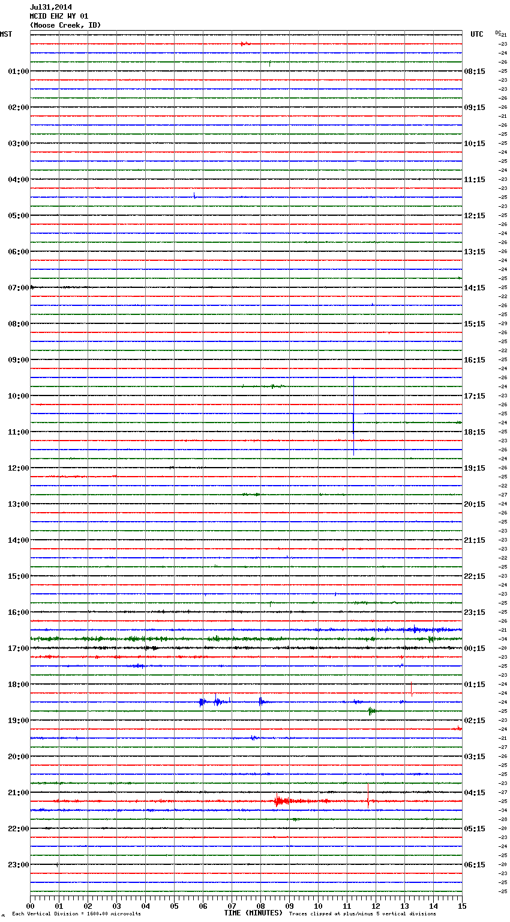Screen dimensions: 510x922
Task: Select the station code MCID EHZ WY 01
Action: (59, 16)
